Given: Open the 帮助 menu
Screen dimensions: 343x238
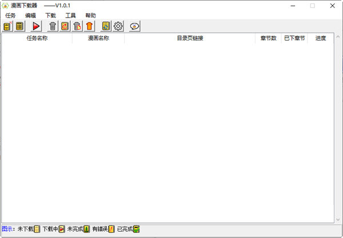Looking at the screenshot, I should coord(90,15).
